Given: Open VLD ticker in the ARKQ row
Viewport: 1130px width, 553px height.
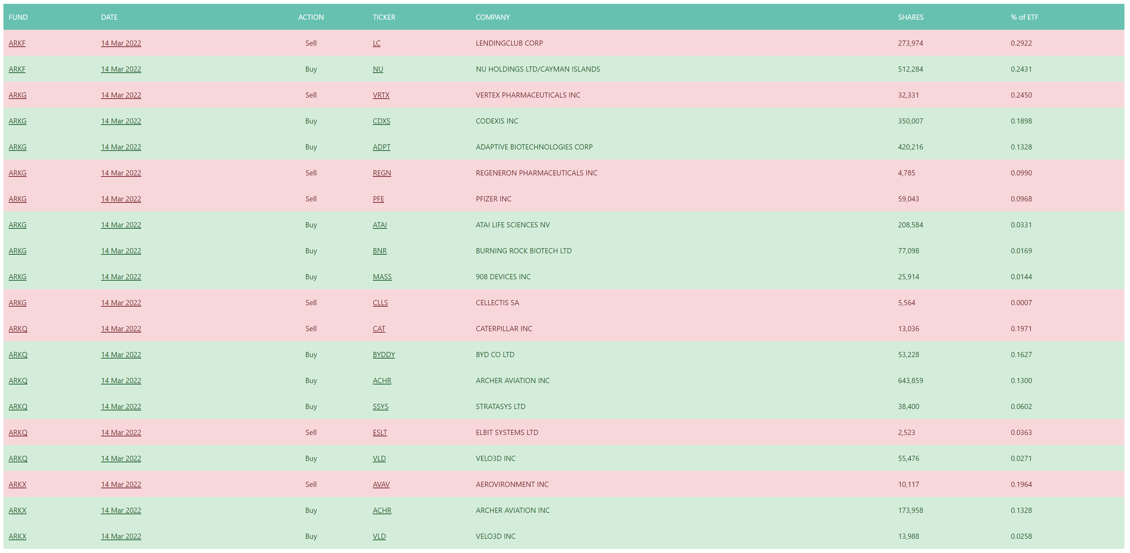Looking at the screenshot, I should pos(379,458).
